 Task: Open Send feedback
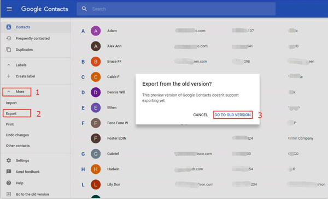[x=28, y=172]
